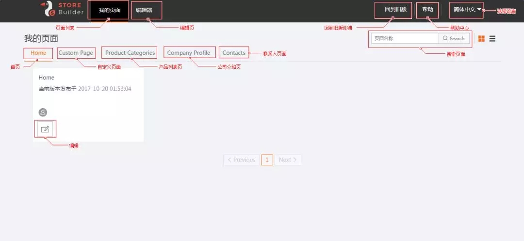Viewport: 524px width, 241px height.
Task: Open the 我的页面 tab
Action: (109, 10)
